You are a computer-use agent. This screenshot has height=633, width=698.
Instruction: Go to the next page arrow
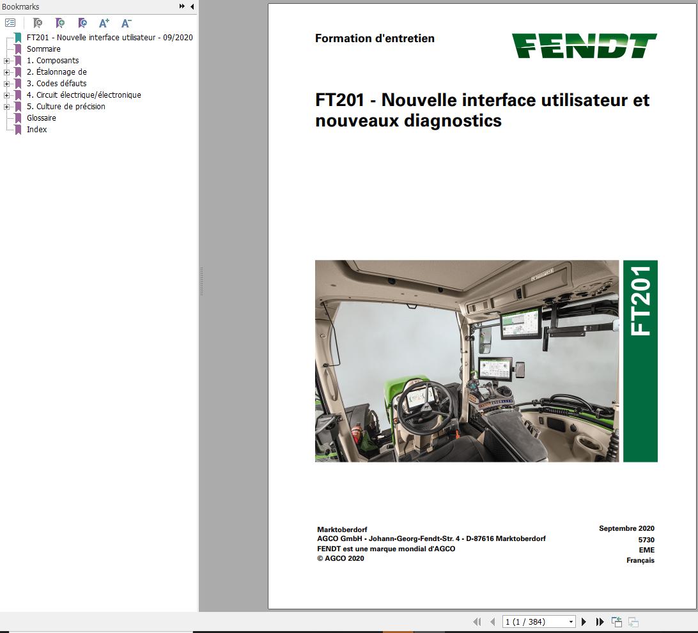tap(584, 622)
